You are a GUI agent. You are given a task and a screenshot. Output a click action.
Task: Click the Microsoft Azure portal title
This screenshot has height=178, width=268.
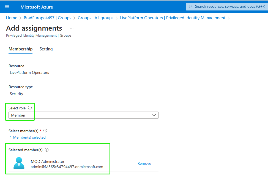(x=37, y=7)
